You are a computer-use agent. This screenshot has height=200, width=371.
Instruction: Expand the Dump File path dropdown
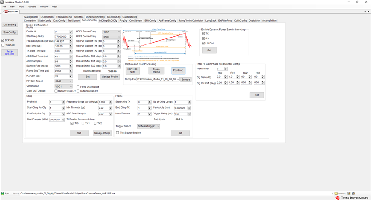[178, 79]
